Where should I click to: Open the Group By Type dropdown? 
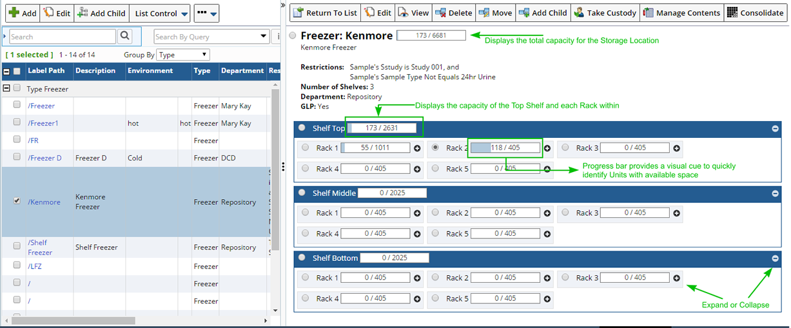pyautogui.click(x=183, y=55)
